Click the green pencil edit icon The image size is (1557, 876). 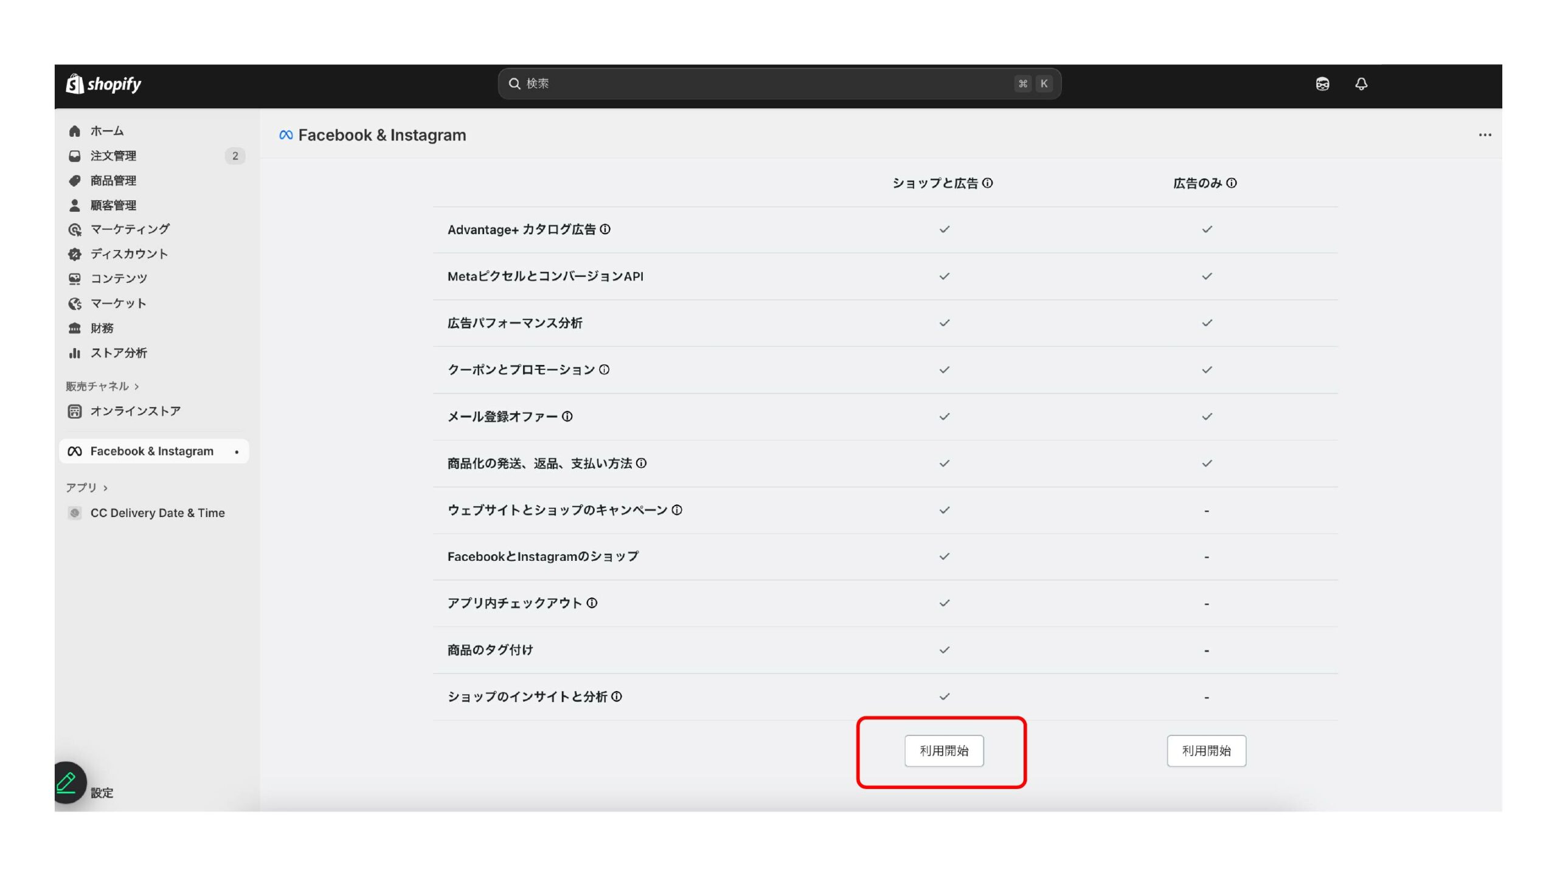67,782
